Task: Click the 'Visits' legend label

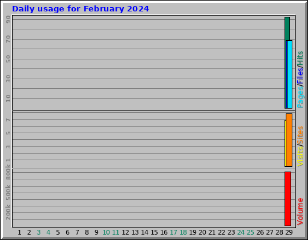Action: 300,156
